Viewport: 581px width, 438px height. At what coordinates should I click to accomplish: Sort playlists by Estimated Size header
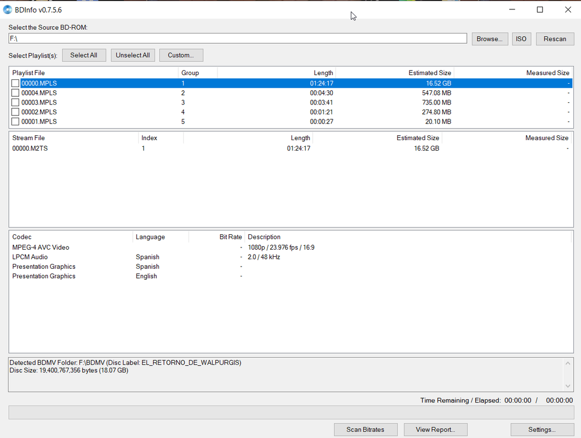395,73
